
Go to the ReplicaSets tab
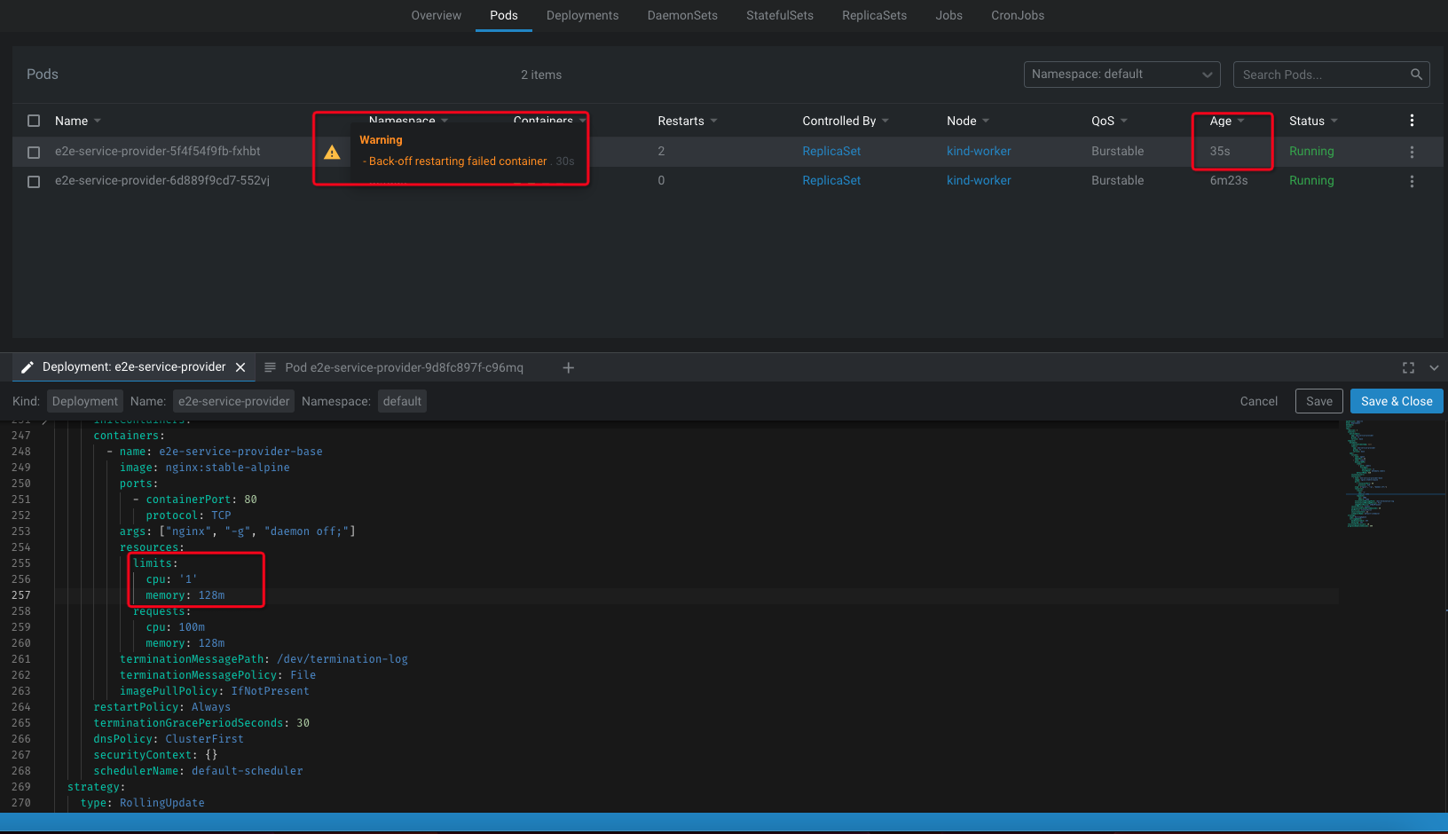point(874,15)
